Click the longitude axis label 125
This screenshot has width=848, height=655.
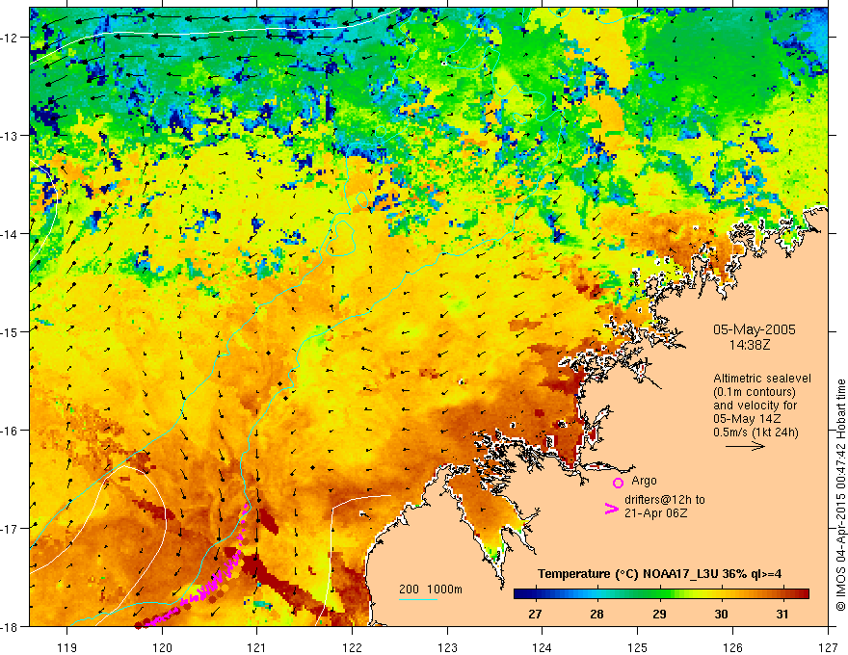coord(638,647)
